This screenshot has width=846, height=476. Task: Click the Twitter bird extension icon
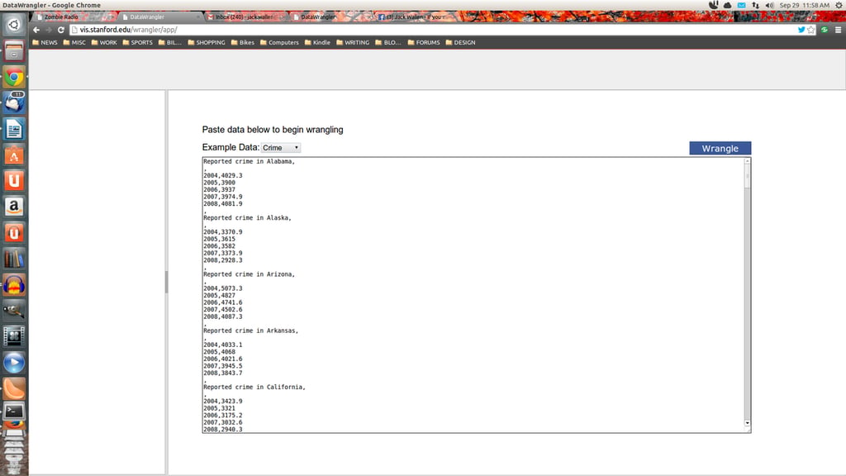801,30
